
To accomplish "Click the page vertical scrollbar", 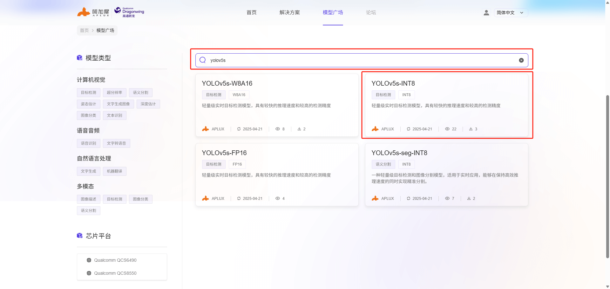I will pos(607,174).
